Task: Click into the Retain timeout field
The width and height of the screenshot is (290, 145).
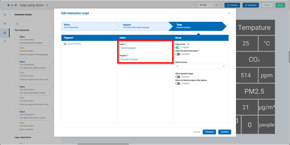Action: coord(199,66)
